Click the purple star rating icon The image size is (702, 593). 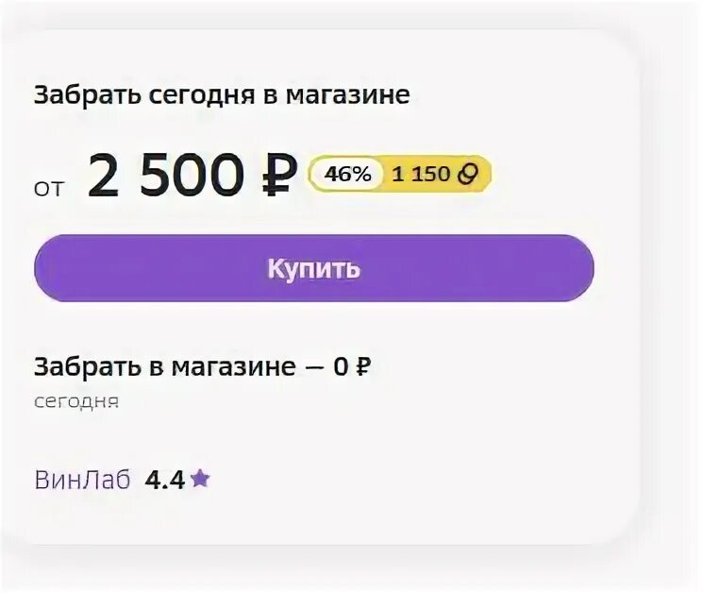click(x=200, y=479)
